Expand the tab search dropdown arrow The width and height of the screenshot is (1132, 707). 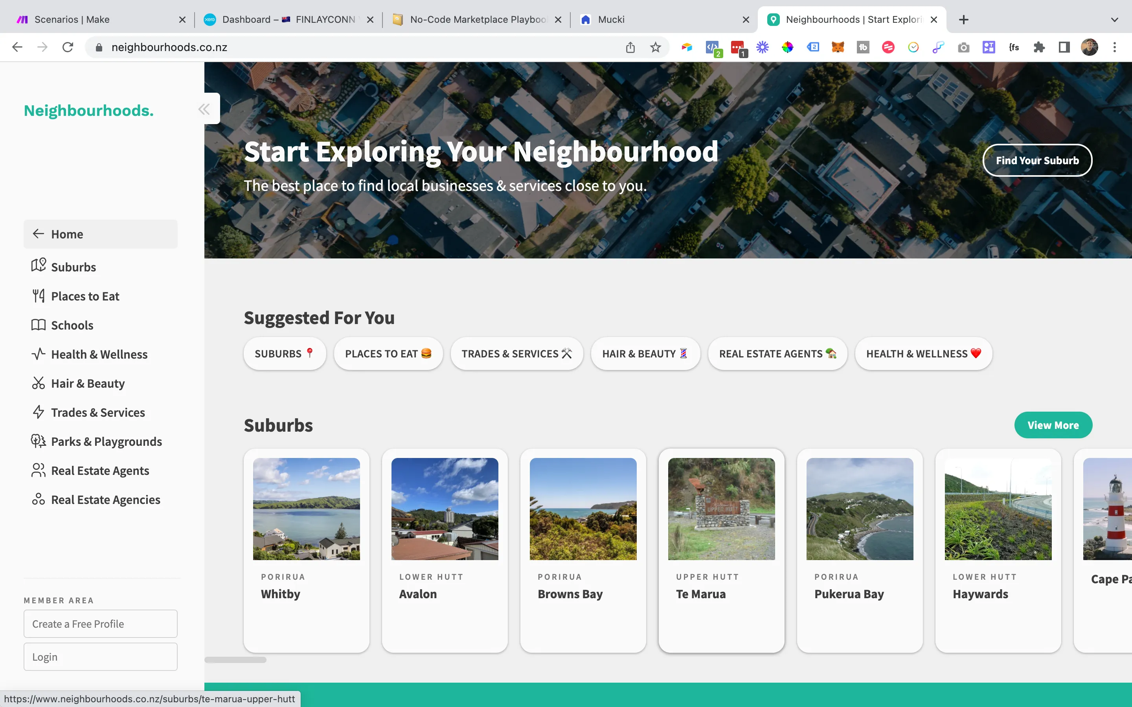coord(1115,20)
